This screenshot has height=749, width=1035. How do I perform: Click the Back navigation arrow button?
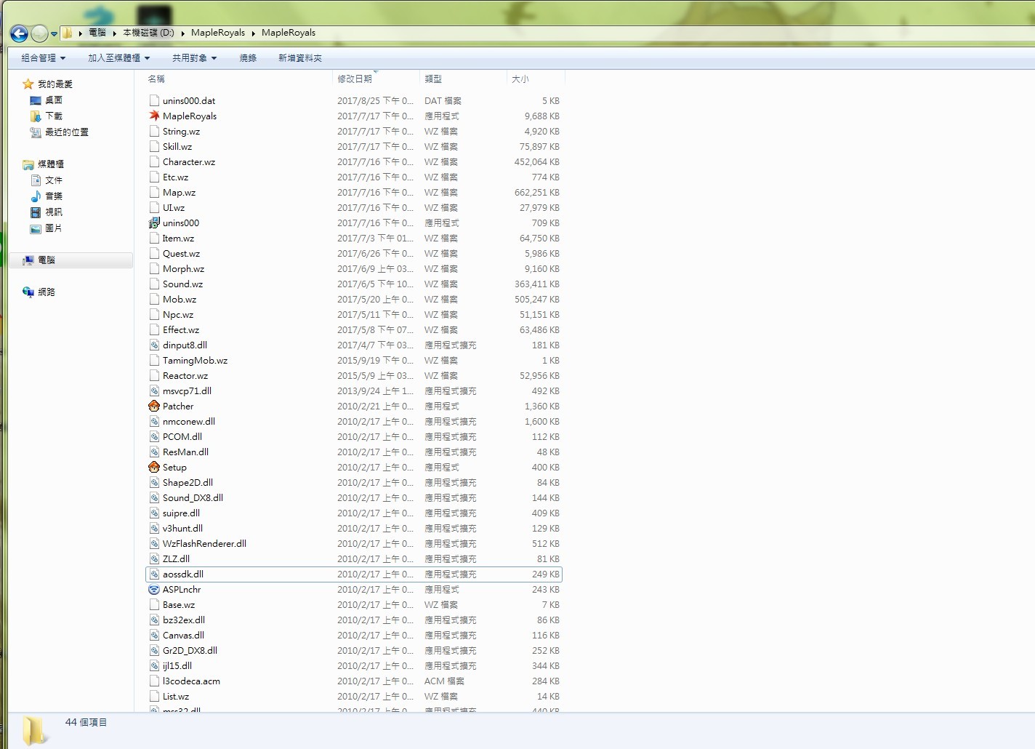click(x=20, y=33)
